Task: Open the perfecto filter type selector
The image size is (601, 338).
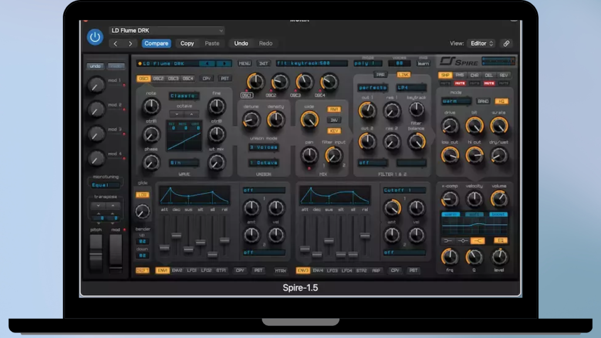Action: click(373, 88)
